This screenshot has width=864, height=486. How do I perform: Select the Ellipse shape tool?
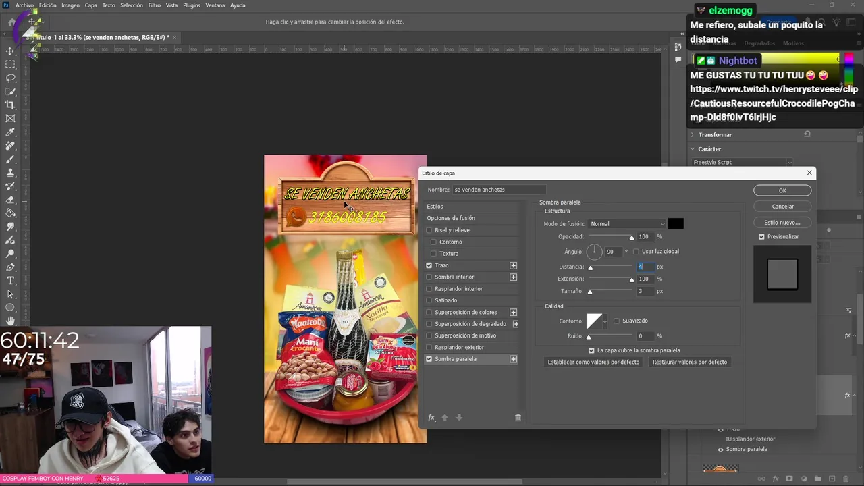click(x=10, y=308)
